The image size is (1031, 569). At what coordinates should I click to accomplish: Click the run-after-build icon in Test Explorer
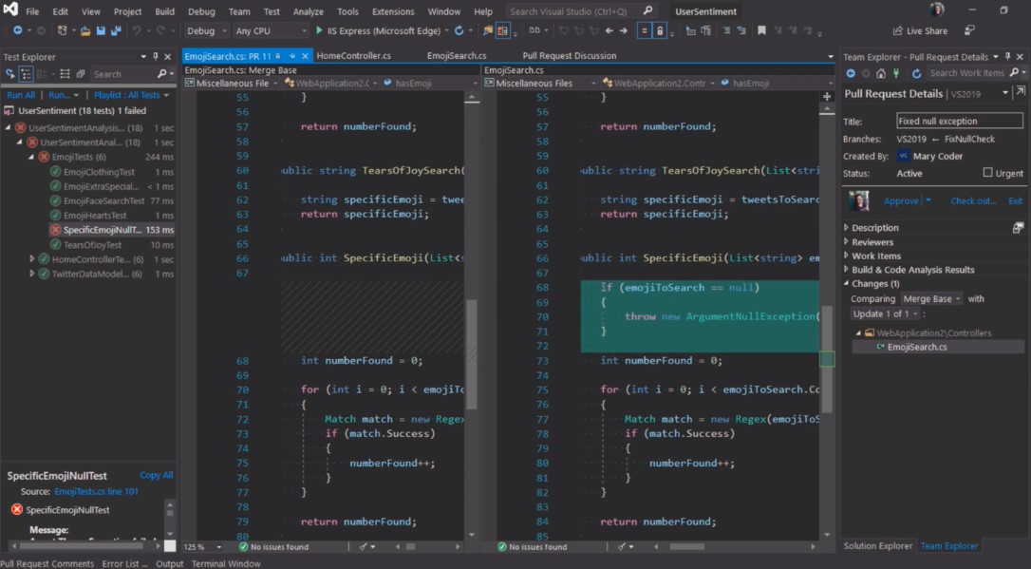(x=10, y=74)
